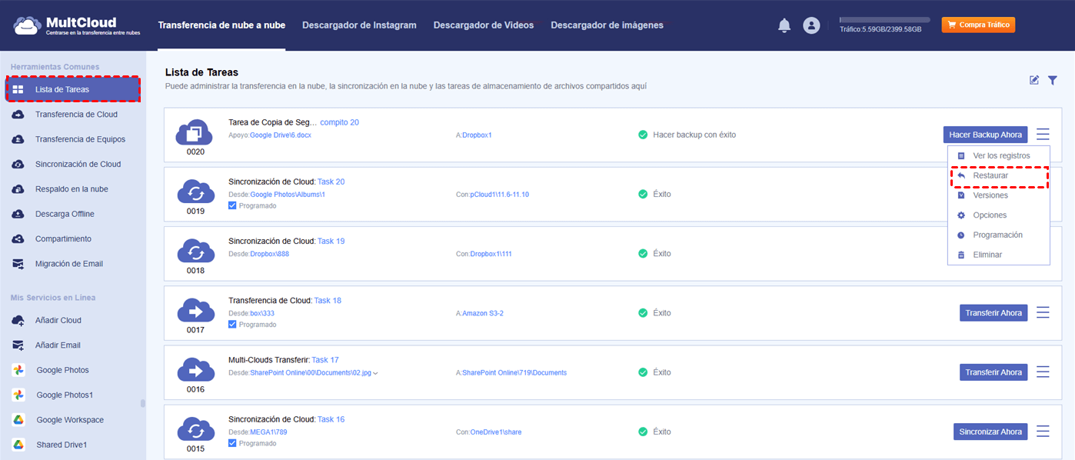Image resolution: width=1075 pixels, height=460 pixels.
Task: Untick Programado checkbox for Task 18
Action: [232, 325]
